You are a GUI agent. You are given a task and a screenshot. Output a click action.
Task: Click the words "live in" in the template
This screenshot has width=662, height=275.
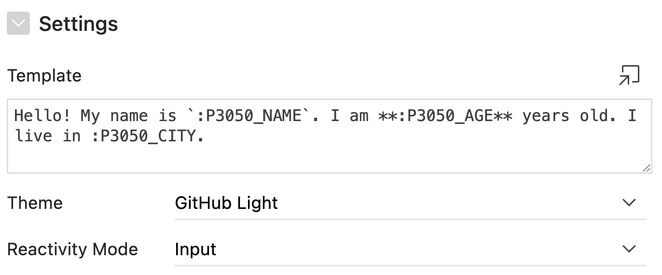pyautogui.click(x=47, y=136)
